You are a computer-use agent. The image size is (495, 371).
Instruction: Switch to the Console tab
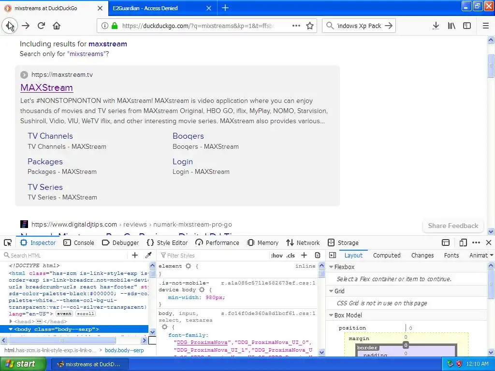point(79,243)
